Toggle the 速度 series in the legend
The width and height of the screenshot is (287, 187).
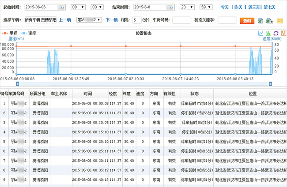(28, 33)
